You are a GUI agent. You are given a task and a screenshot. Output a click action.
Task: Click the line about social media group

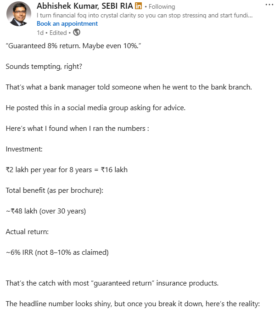[95, 108]
